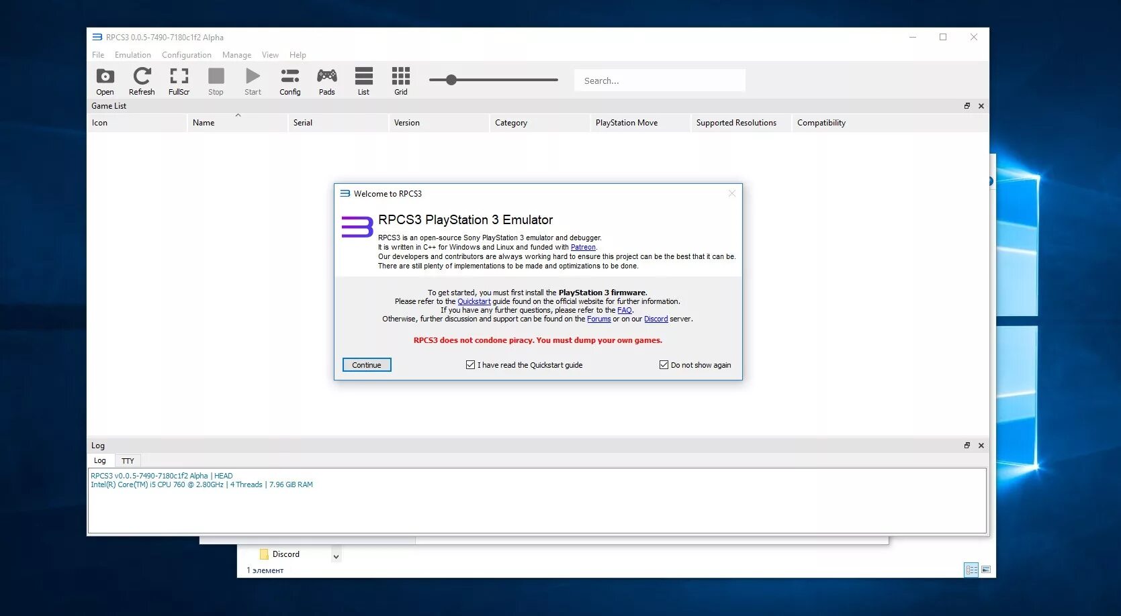The image size is (1121, 616).
Task: Switch to the Log tab
Action: click(100, 460)
